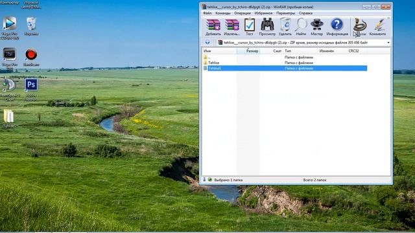This screenshot has width=415, height=233.
Task: Sort by the Сжат column header
Action: pyautogui.click(x=272, y=51)
